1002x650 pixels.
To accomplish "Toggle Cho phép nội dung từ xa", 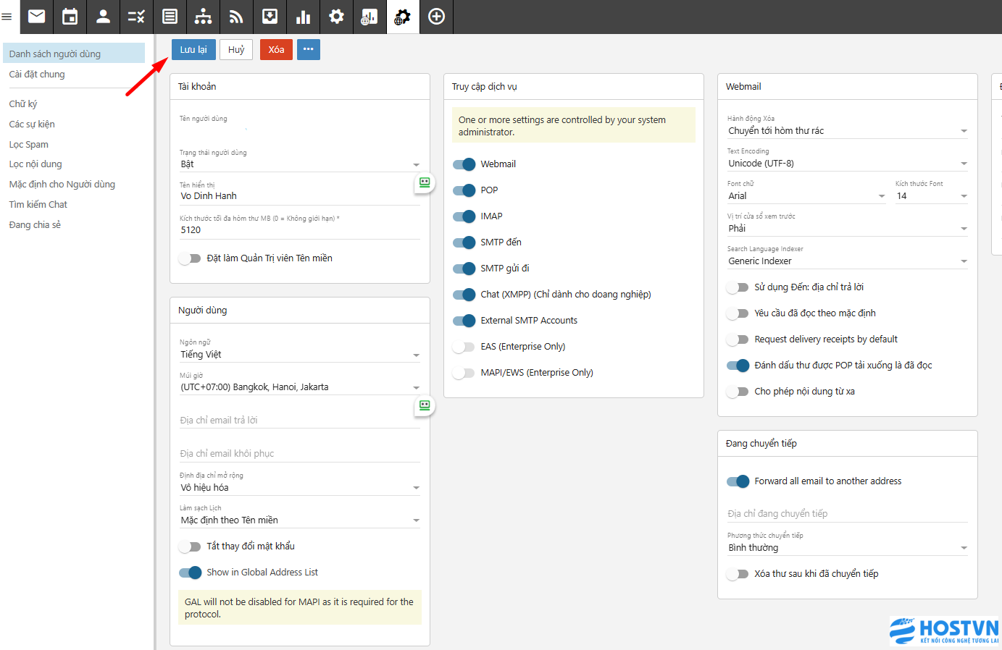I will pyautogui.click(x=738, y=392).
